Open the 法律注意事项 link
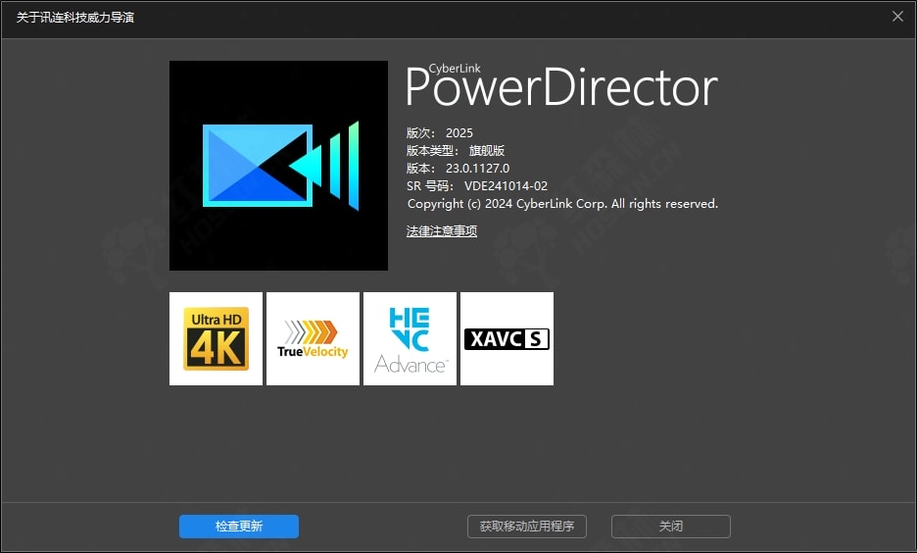The height and width of the screenshot is (553, 917). [442, 231]
